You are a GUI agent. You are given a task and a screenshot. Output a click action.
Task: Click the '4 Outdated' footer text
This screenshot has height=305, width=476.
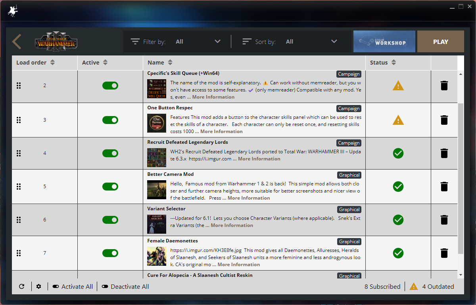(x=438, y=286)
